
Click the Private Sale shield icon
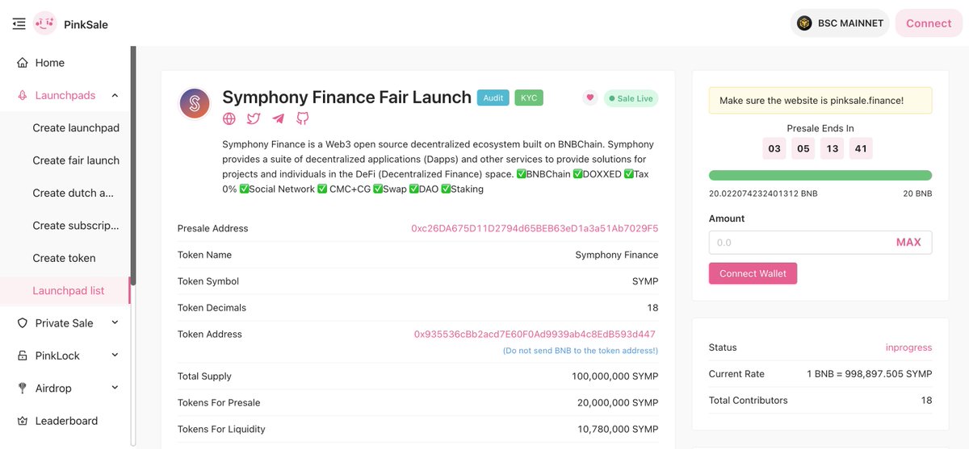tap(23, 323)
